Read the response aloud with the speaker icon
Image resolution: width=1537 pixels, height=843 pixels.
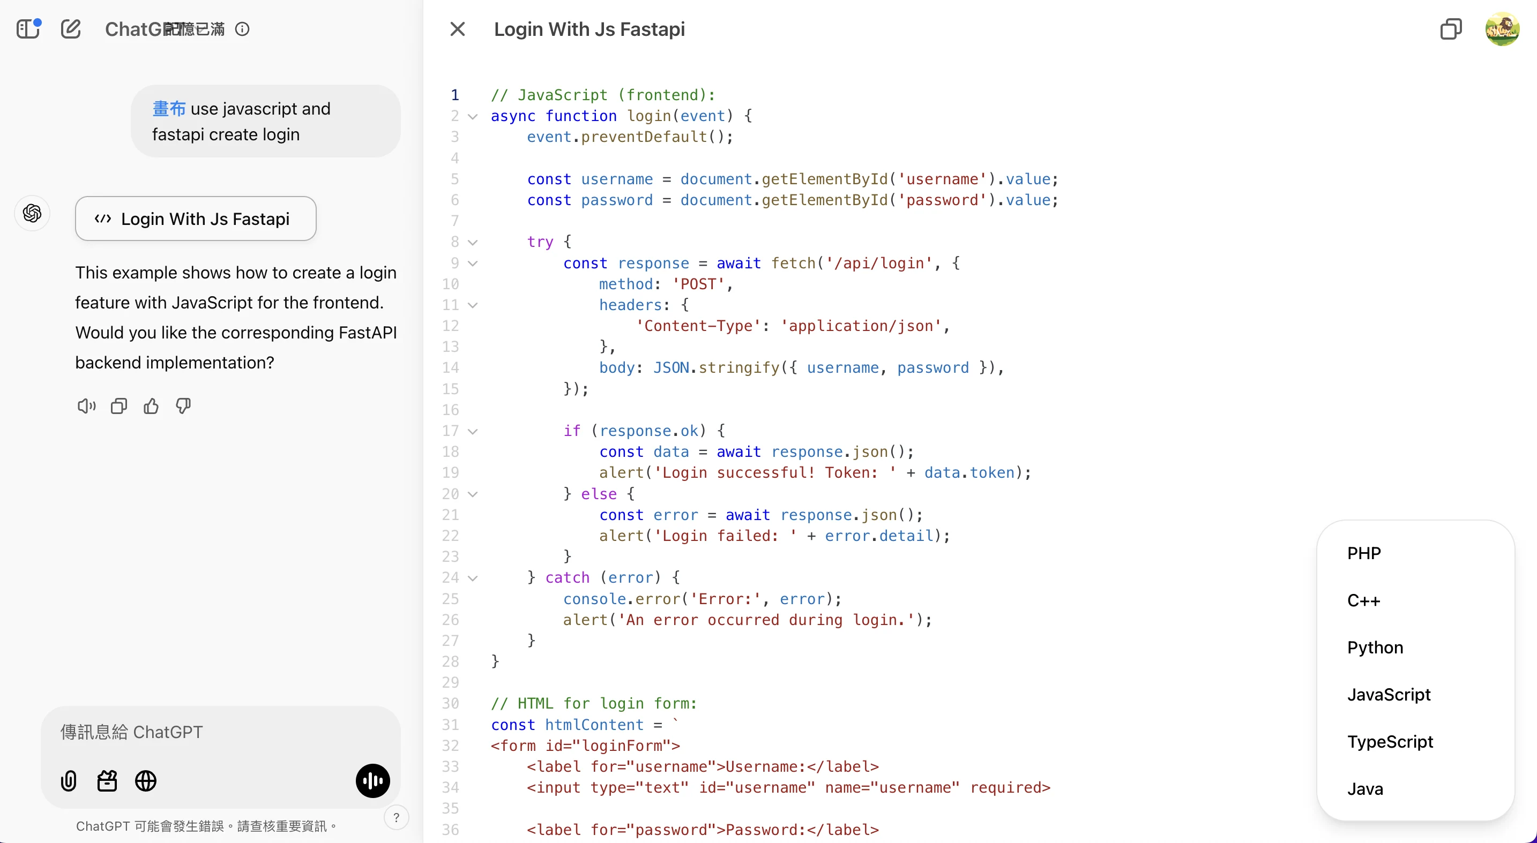point(86,407)
